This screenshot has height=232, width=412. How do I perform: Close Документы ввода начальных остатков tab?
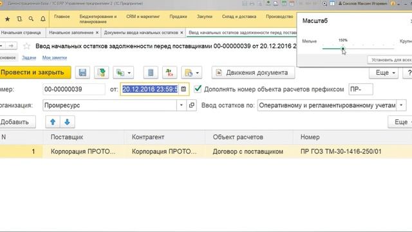coord(182,33)
